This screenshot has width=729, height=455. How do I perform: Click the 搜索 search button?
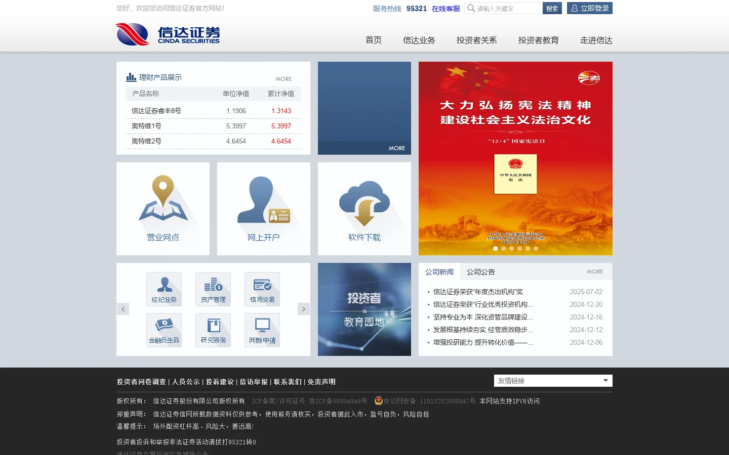click(552, 8)
